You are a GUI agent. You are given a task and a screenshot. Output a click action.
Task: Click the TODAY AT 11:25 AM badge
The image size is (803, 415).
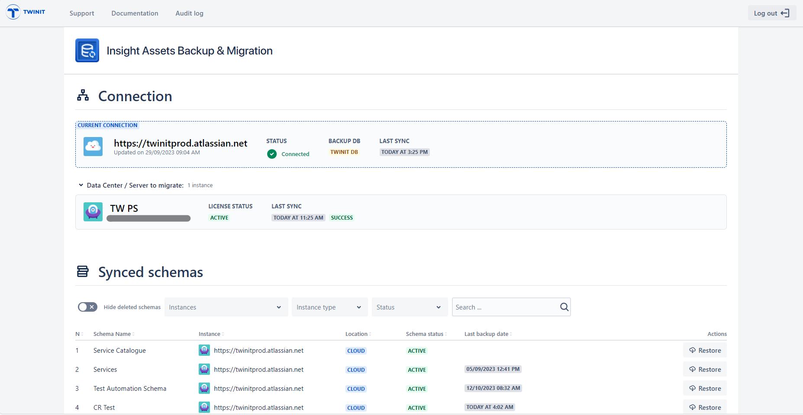[x=298, y=218]
